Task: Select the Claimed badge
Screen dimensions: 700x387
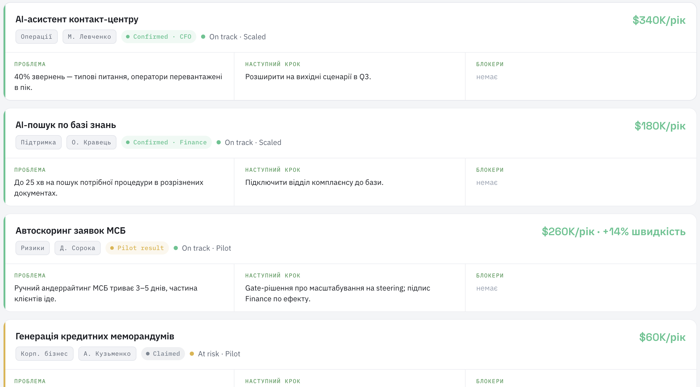Action: [163, 354]
